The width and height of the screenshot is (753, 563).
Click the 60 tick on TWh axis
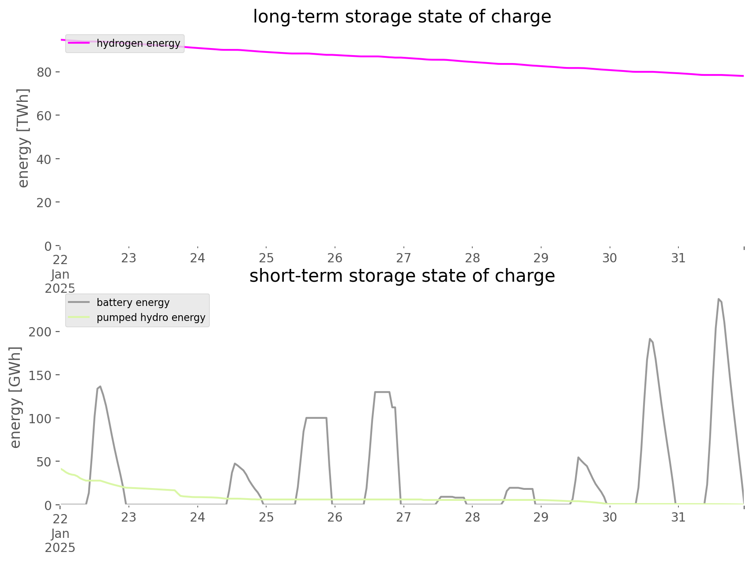[x=45, y=116]
